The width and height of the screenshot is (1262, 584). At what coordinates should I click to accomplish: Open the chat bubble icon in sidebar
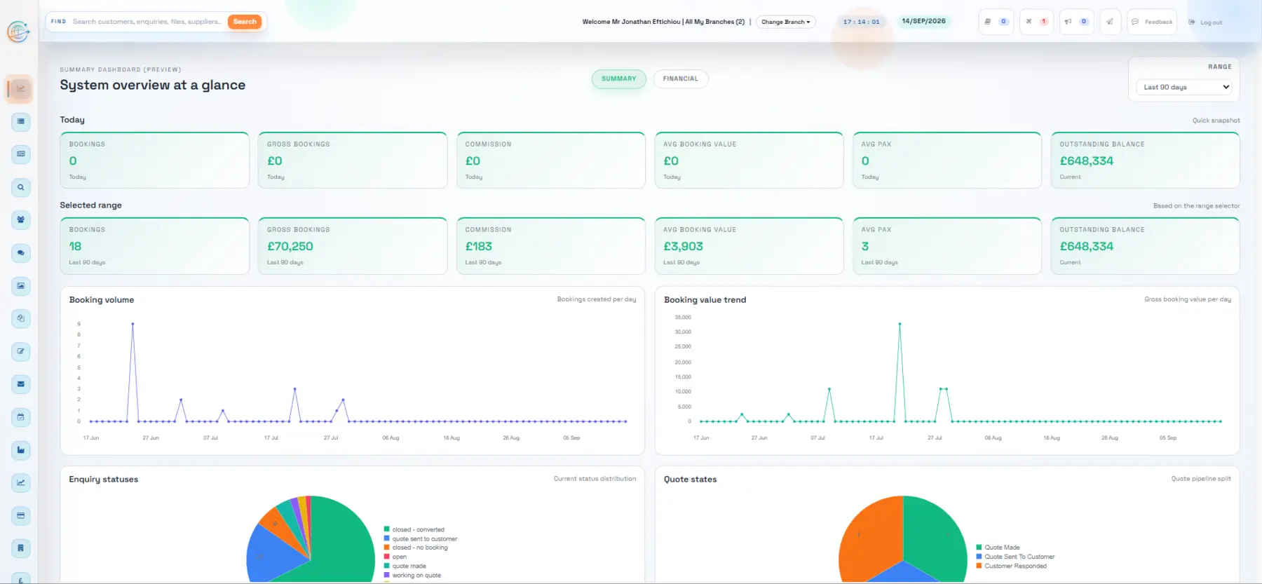(x=21, y=253)
